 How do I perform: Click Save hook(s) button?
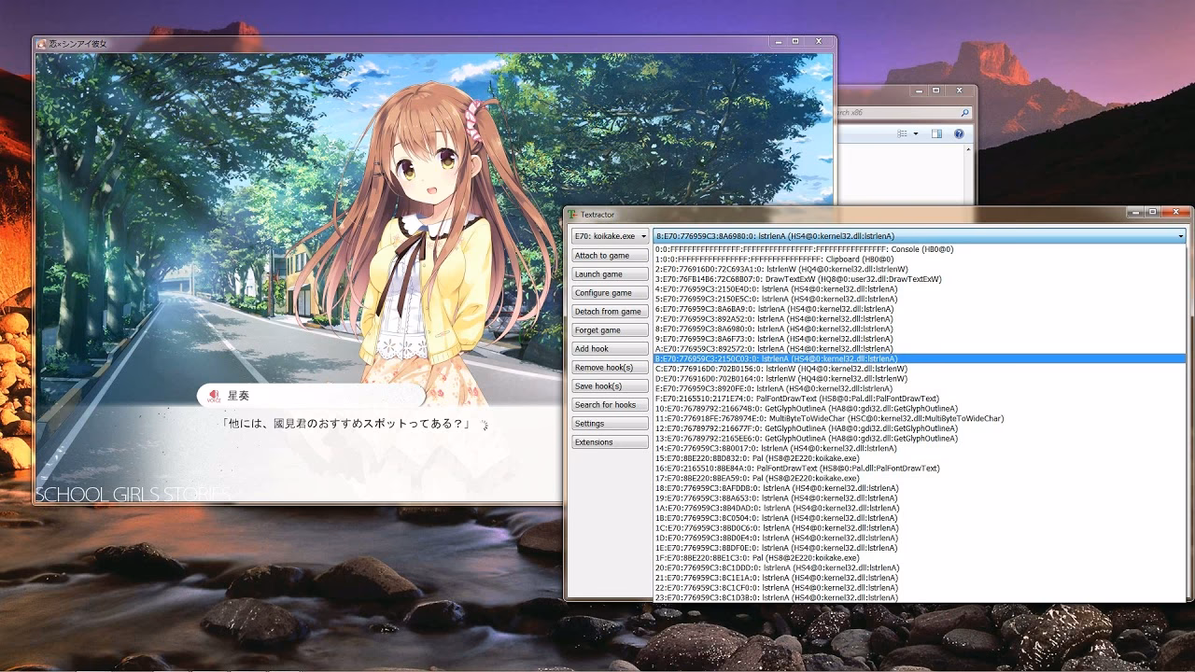point(611,386)
